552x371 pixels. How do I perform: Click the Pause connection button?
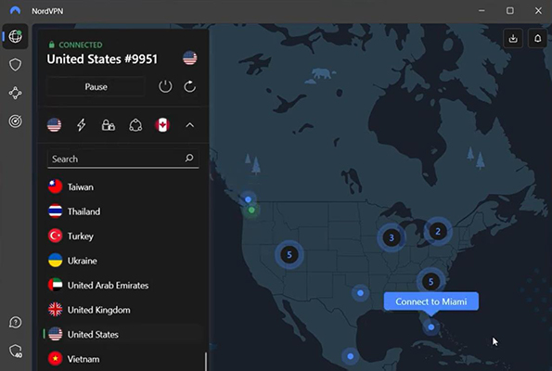point(96,86)
